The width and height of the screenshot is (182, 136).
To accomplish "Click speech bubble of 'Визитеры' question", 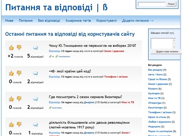I will point(35,99).
